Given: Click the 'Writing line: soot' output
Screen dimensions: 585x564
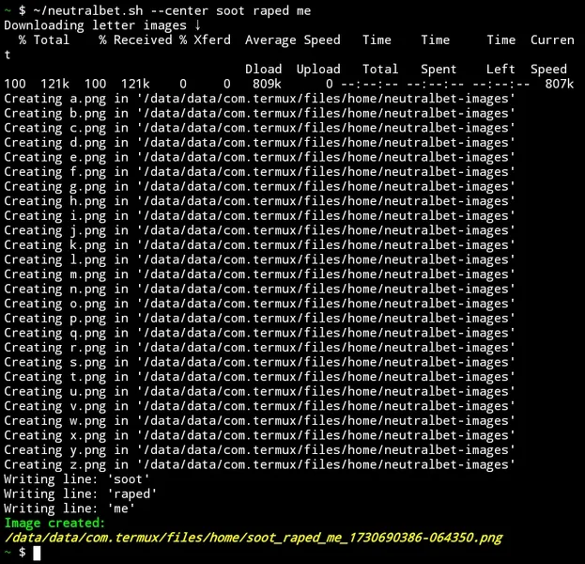Looking at the screenshot, I should click(x=77, y=479).
